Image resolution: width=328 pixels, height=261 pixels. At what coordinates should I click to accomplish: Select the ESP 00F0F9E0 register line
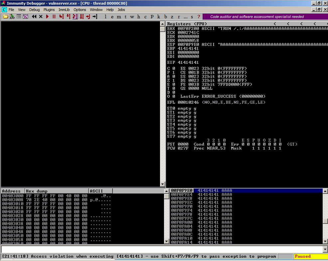pyautogui.click(x=247, y=44)
